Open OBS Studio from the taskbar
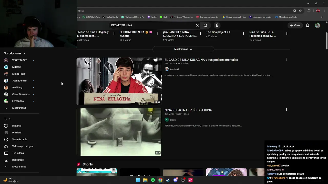This screenshot has width=328, height=184. (x=183, y=180)
